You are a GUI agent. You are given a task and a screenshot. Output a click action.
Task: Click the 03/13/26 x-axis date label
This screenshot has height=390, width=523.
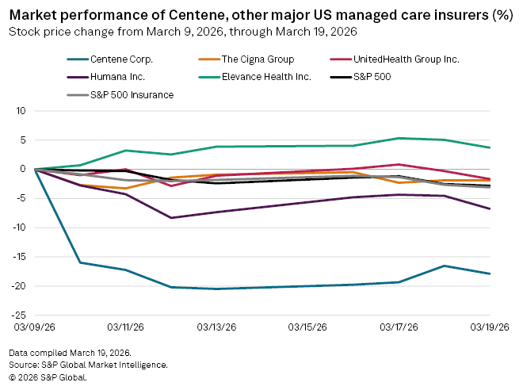[217, 327]
